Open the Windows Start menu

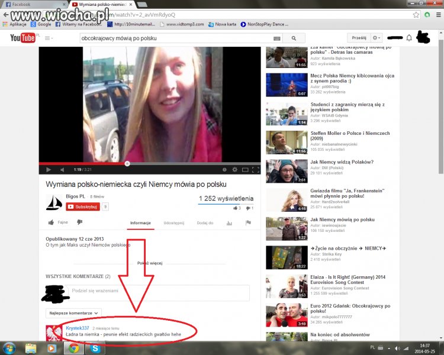(x=9, y=348)
